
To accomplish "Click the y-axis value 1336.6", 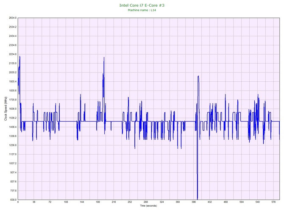I will 13,136.
